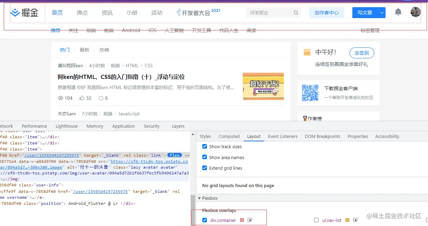Open the notification bell
Screen dimensions: 428x226
coord(398,12)
